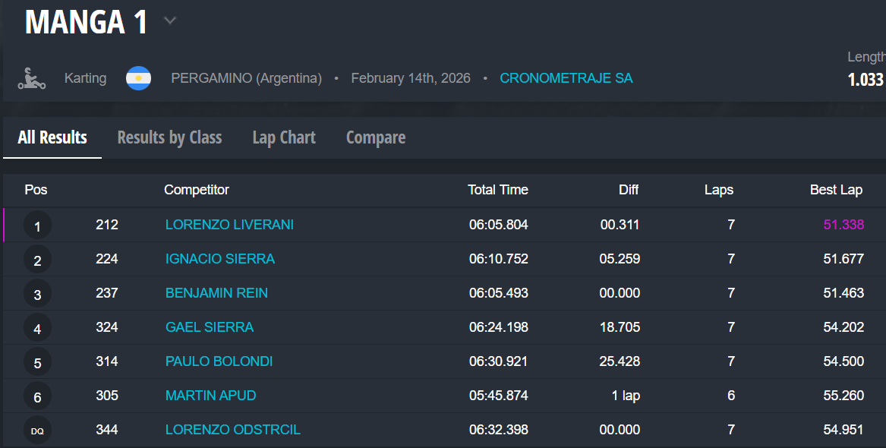Click the Argentina flag icon

click(x=138, y=78)
